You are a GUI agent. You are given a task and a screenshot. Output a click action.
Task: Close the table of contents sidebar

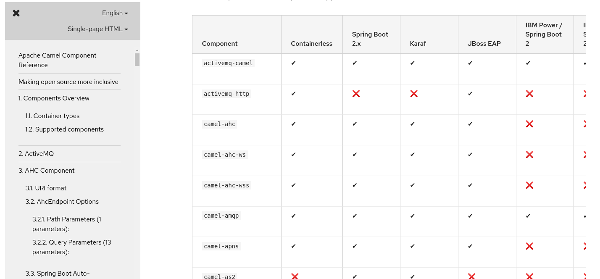tap(16, 13)
